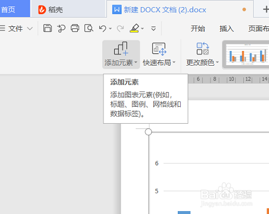Open the 更改颜色 dropdown
Viewport: 269px width, 214px height.
[x=202, y=55]
